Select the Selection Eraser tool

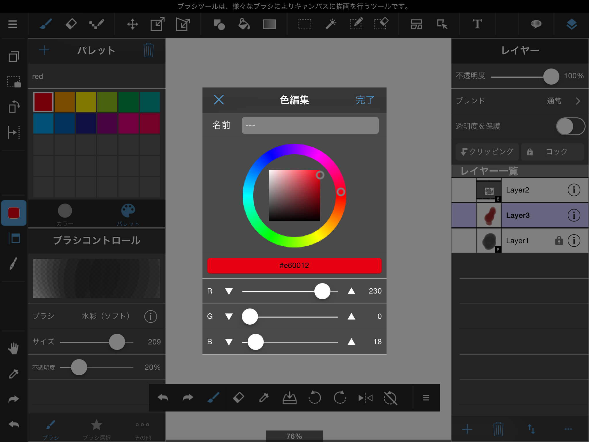(381, 24)
